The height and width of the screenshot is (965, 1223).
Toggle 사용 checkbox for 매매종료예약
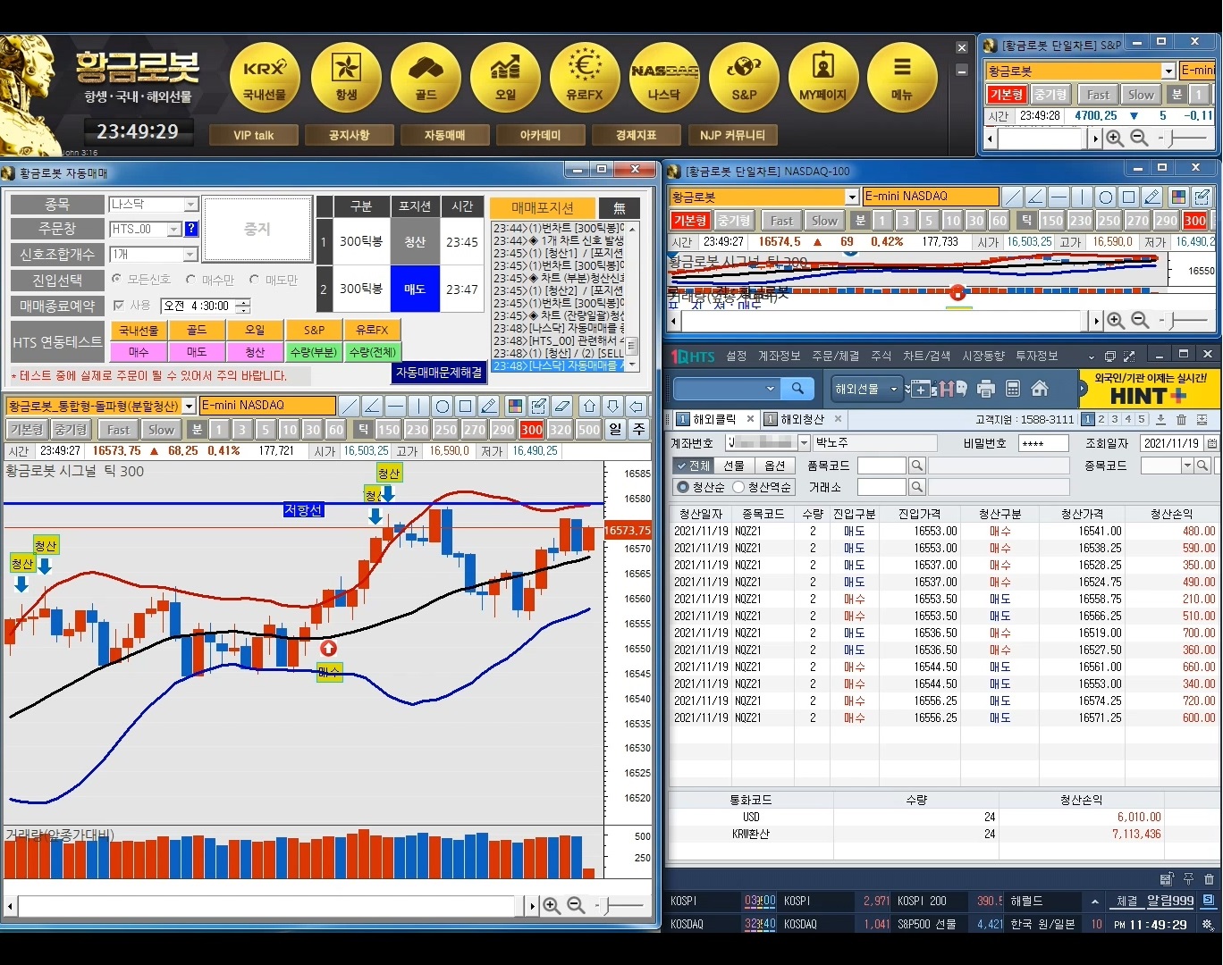(118, 306)
